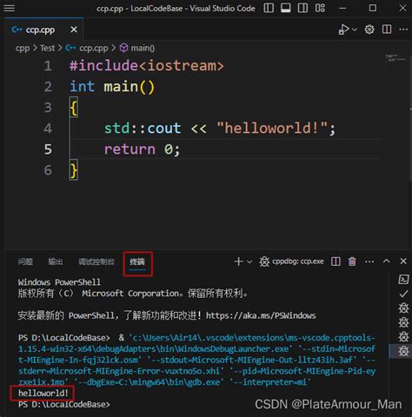The image size is (412, 417).
Task: Close the ccp.cpp editor tab
Action: pyautogui.click(x=74, y=30)
